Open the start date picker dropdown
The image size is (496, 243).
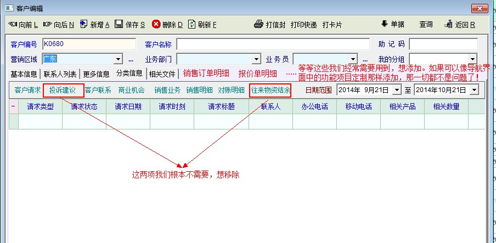[x=396, y=90]
